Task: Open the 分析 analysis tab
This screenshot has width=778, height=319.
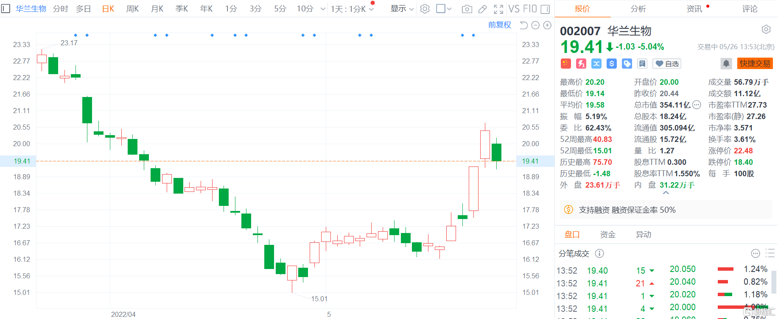Action: click(x=638, y=9)
